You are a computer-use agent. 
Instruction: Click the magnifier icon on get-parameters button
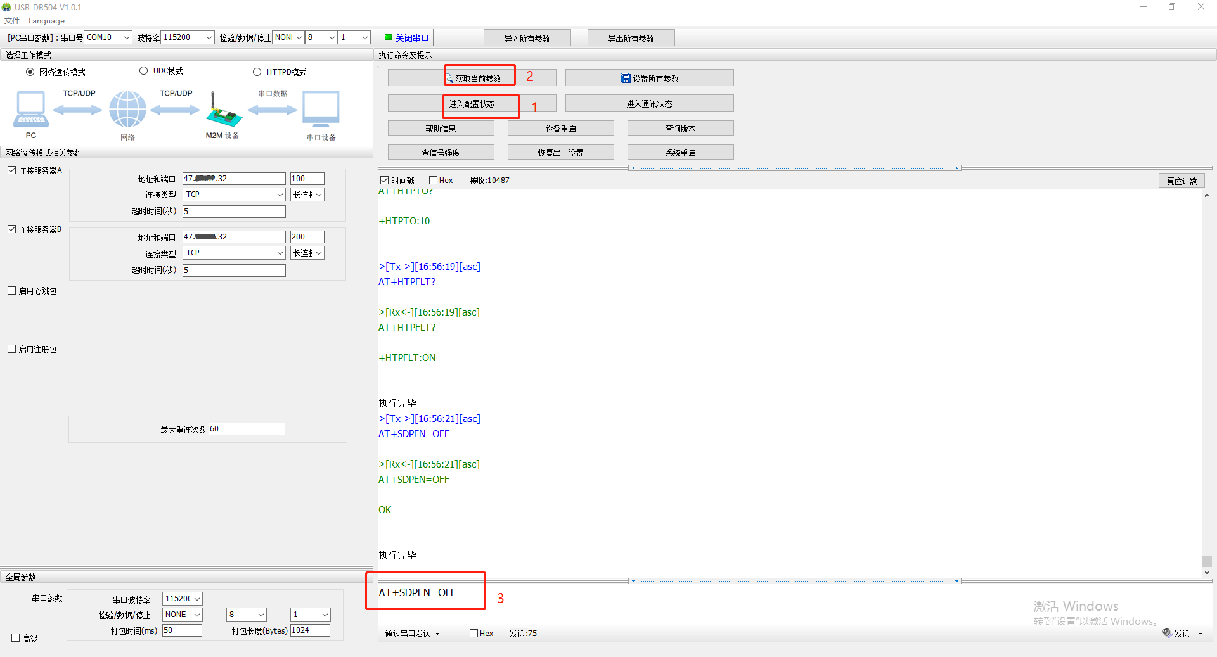449,79
